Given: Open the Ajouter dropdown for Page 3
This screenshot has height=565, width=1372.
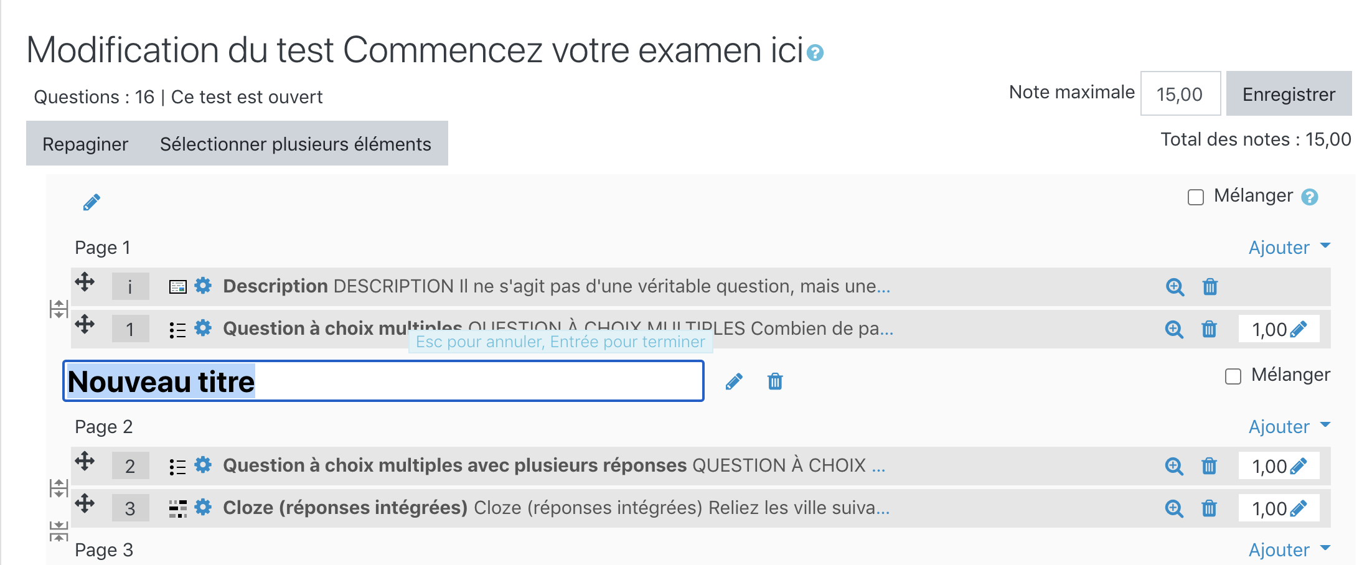Looking at the screenshot, I should pyautogui.click(x=1289, y=550).
